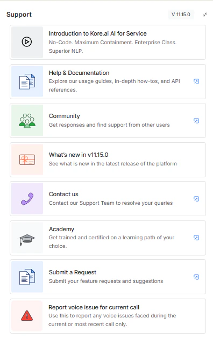
Task: Collapse the Support panel using minimize arrows
Action: point(205,15)
